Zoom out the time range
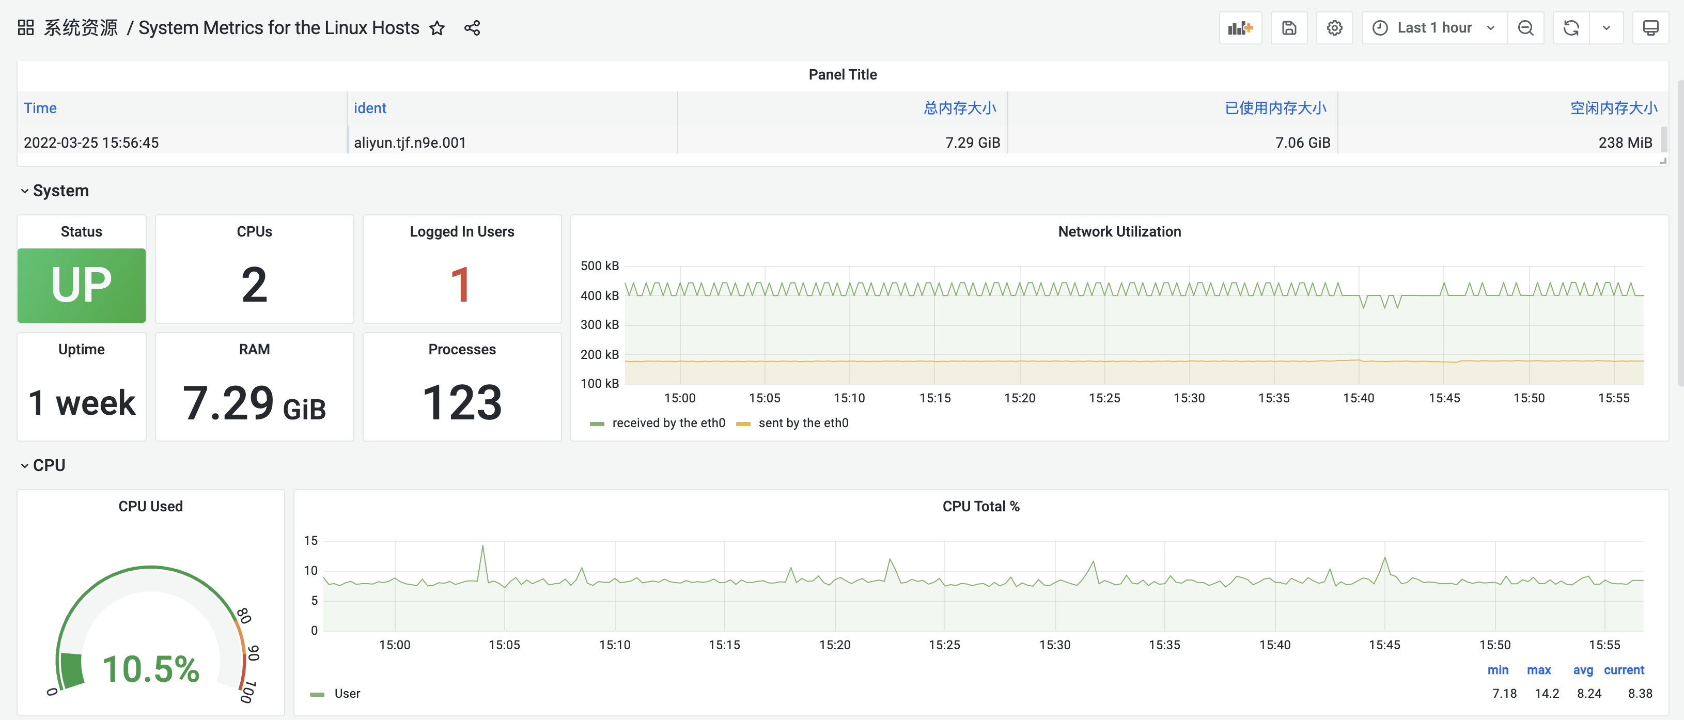This screenshot has height=720, width=1684. pyautogui.click(x=1525, y=28)
